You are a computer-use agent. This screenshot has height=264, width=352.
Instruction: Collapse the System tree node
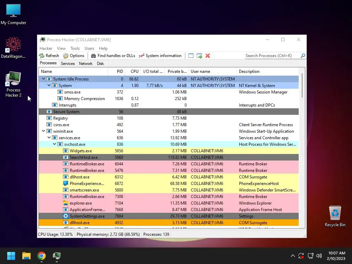(49, 85)
